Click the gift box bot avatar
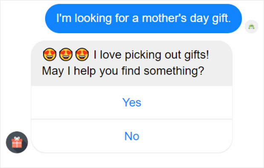 pyautogui.click(x=17, y=142)
